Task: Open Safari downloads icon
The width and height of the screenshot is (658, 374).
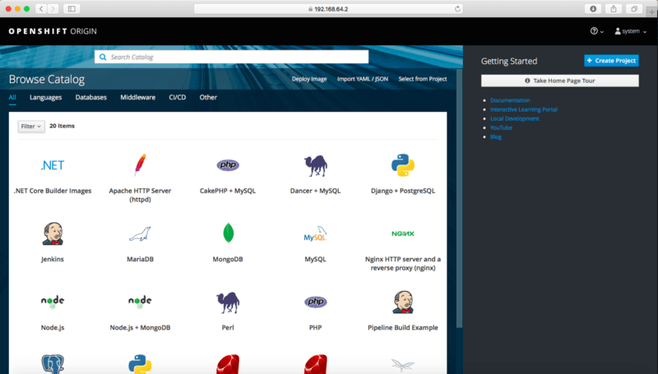Action: (593, 9)
